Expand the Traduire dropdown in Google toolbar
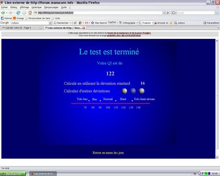 coord(153,23)
